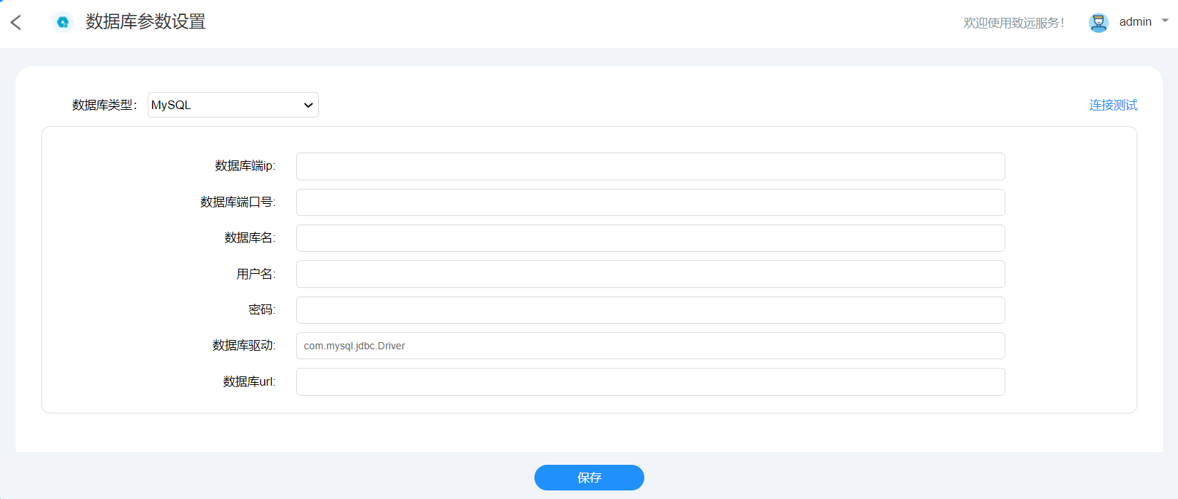Click the 数据库端ip label
Viewport: 1178px width, 499px height.
coord(245,166)
